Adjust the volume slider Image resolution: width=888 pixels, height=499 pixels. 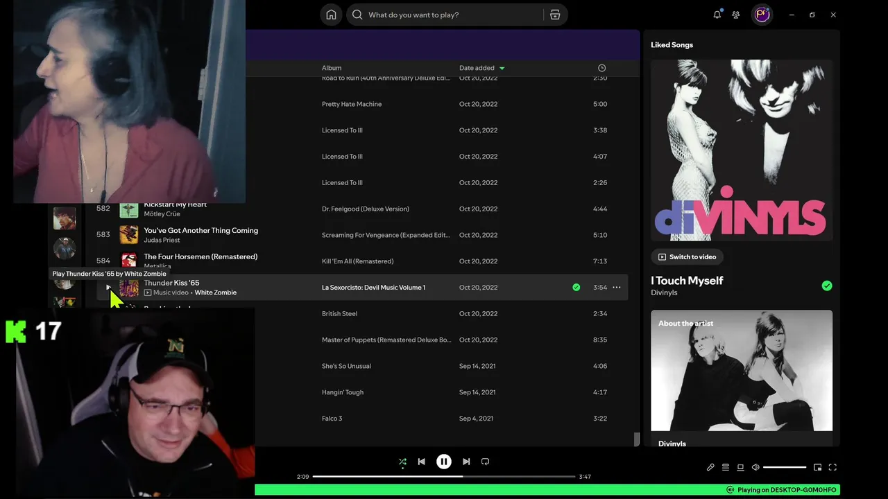click(x=785, y=467)
